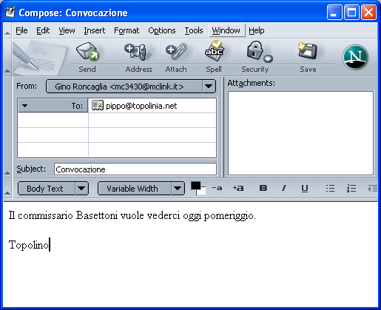Viewport: 381px width, 310px height.
Task: Toggle Underline formatting
Action: point(305,189)
